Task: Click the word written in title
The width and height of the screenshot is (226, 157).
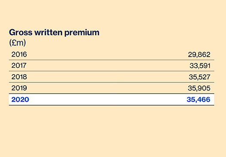Action: pyautogui.click(x=49, y=32)
